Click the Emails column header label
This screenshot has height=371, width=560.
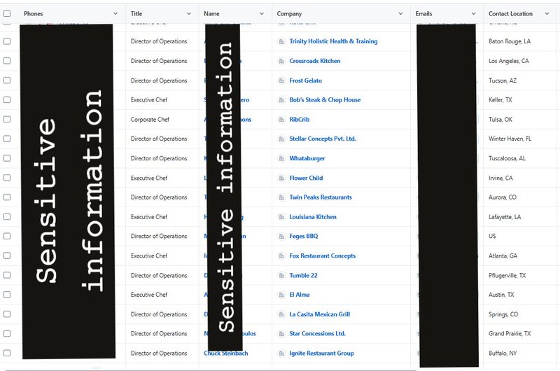click(423, 13)
